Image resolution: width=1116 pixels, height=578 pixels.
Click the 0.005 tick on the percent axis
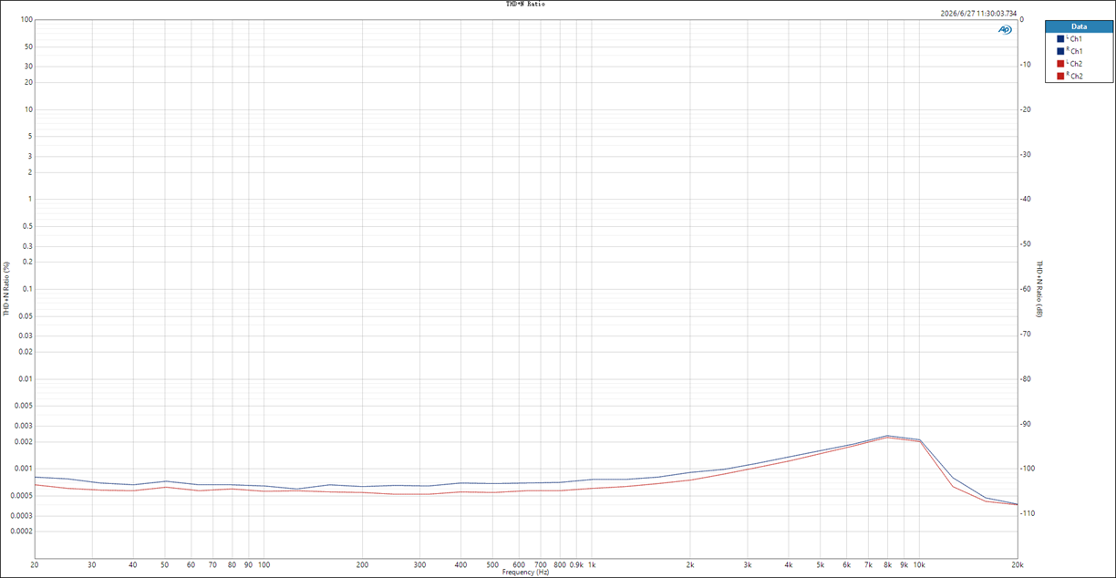pyautogui.click(x=23, y=406)
